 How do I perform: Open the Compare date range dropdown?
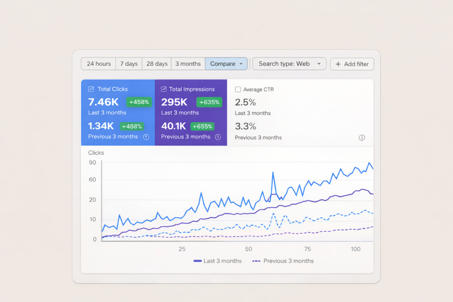[226, 64]
